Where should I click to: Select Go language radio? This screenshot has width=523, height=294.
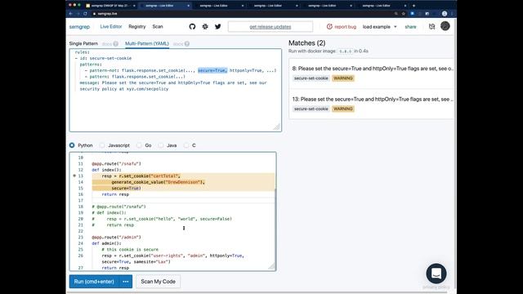coord(139,145)
